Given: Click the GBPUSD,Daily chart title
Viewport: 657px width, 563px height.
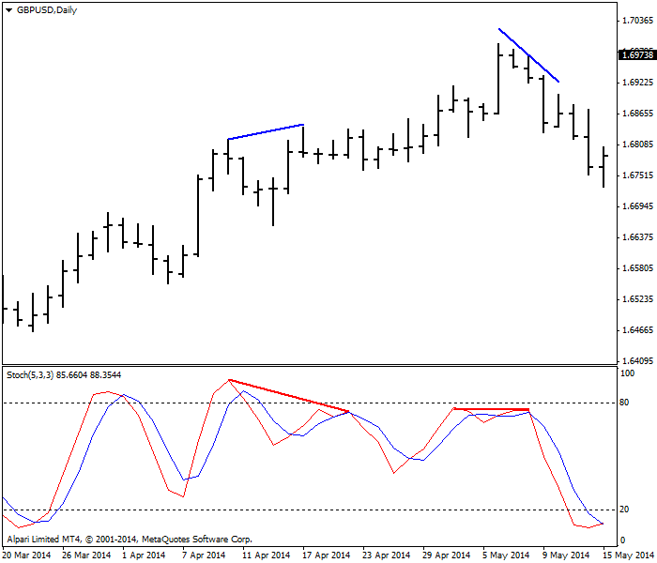Looking at the screenshot, I should click(47, 9).
